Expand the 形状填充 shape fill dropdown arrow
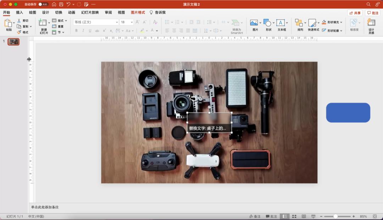Image resolution: width=383 pixels, height=220 pixels. 341,22
